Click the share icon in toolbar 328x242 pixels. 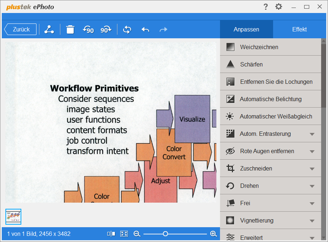point(49,30)
